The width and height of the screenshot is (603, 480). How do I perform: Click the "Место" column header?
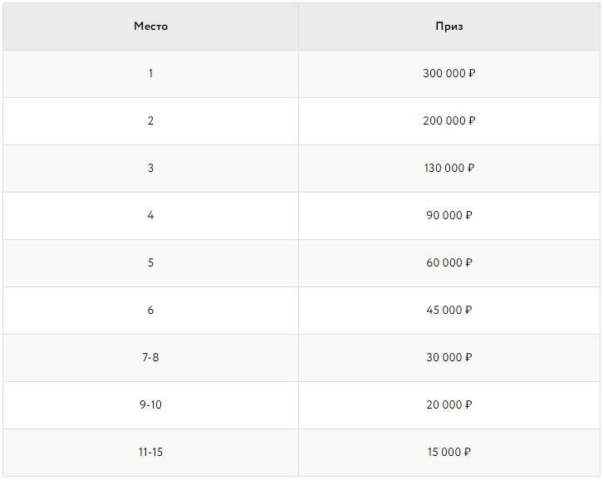point(150,27)
